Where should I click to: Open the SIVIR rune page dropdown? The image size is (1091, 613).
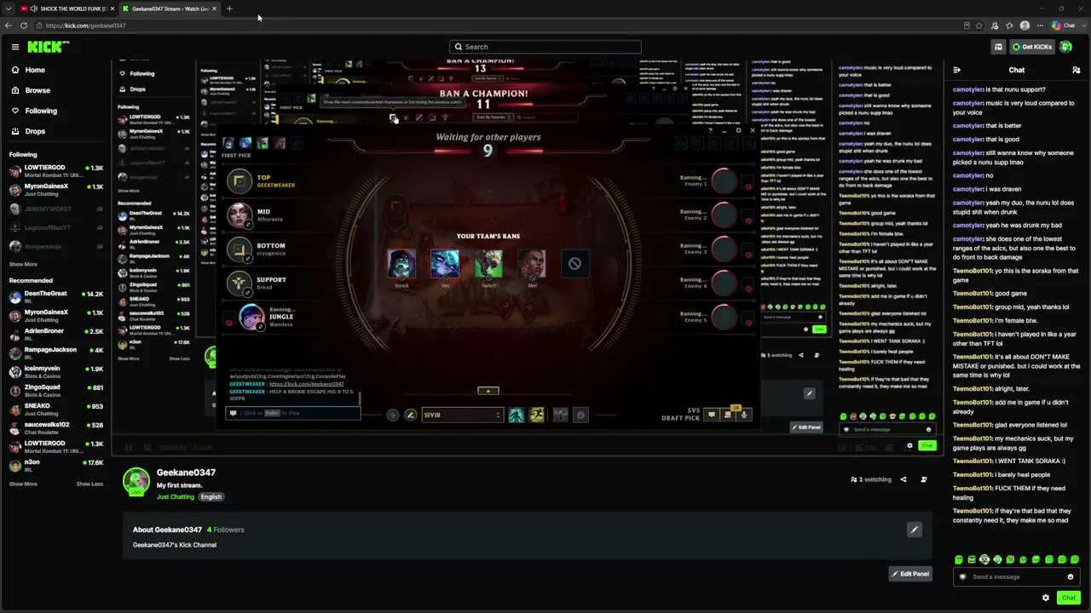[461, 415]
